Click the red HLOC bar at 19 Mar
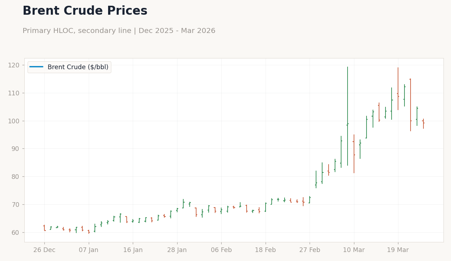Viewport: 451px width, 261px height. click(x=398, y=89)
